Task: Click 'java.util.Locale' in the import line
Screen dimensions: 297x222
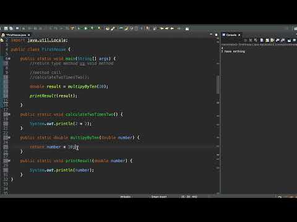Action: click(47, 40)
